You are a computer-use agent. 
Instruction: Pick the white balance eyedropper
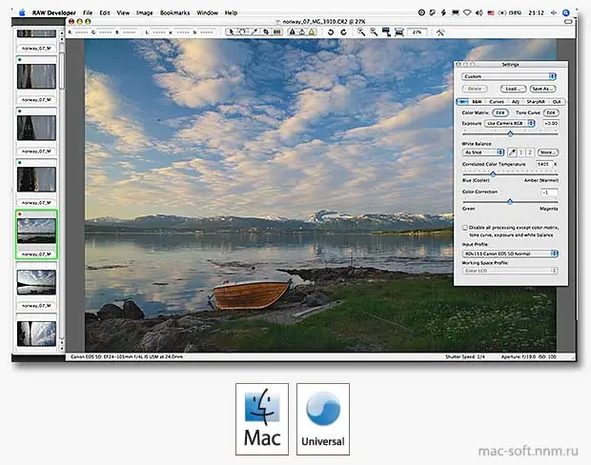514,152
